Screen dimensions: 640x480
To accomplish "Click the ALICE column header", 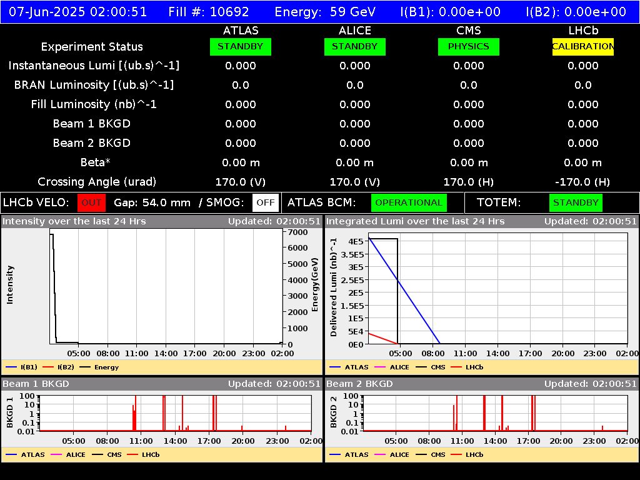I will tap(355, 31).
